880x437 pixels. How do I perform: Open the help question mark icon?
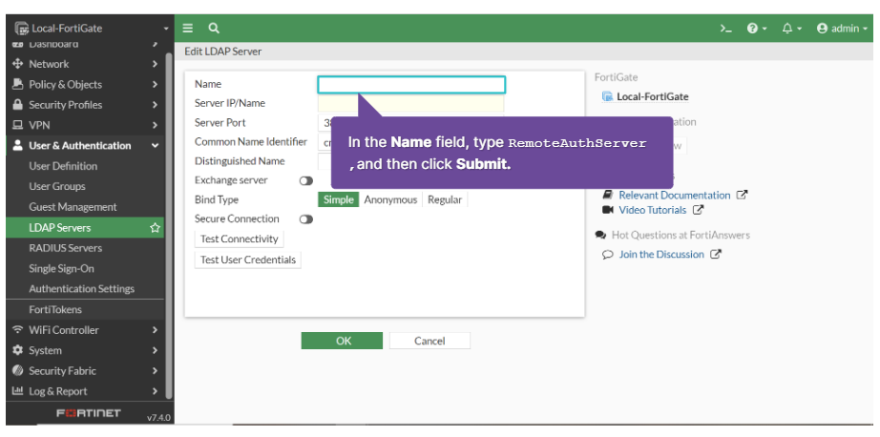[x=757, y=29]
